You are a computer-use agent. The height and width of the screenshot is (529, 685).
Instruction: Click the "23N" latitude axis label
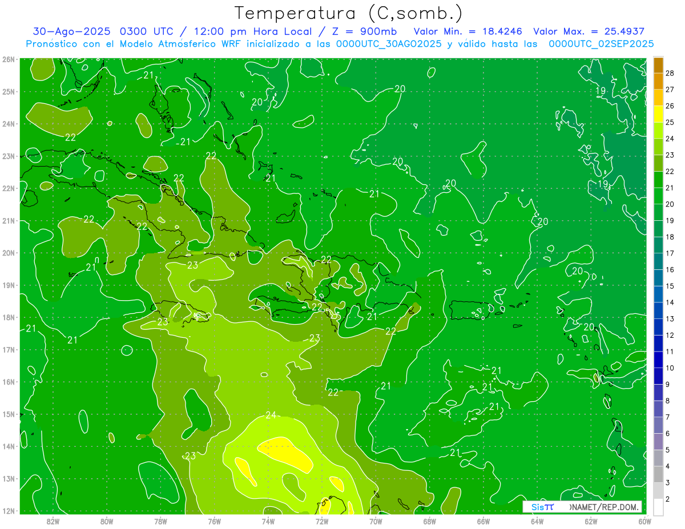click(x=9, y=156)
